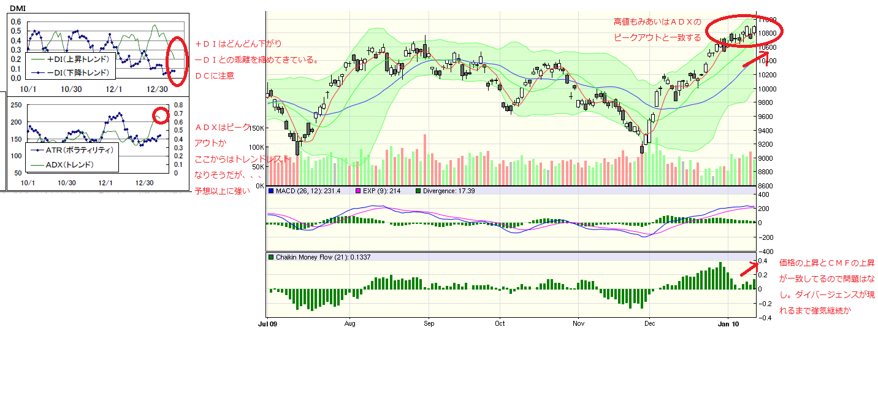Click the green Chaikin Money Flow legend square
This screenshot has width=878, height=400.
271,257
